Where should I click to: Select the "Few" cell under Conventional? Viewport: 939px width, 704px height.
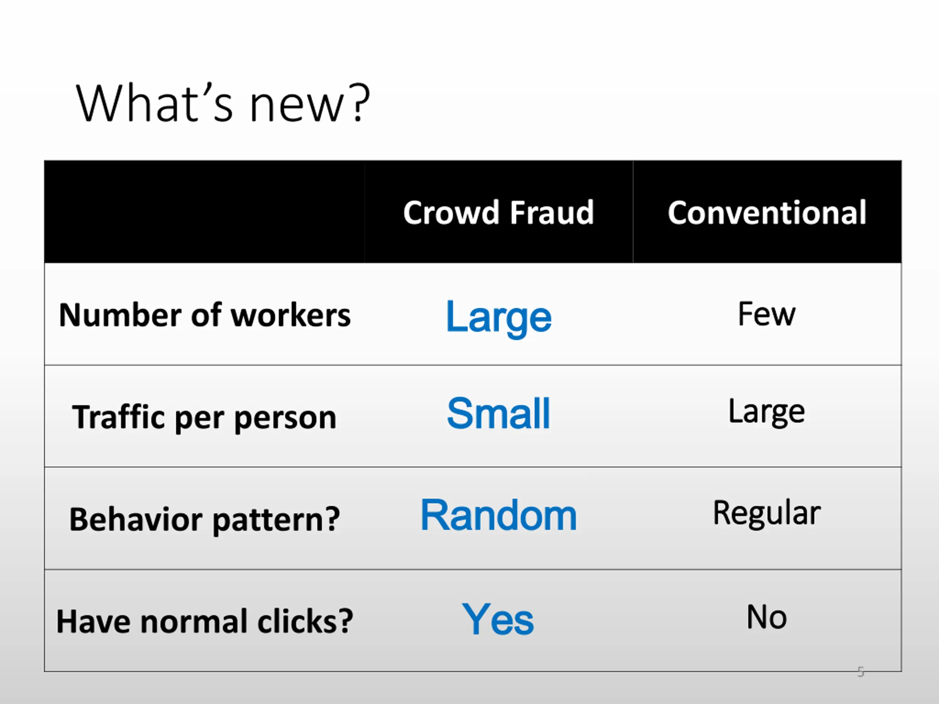pos(767,315)
